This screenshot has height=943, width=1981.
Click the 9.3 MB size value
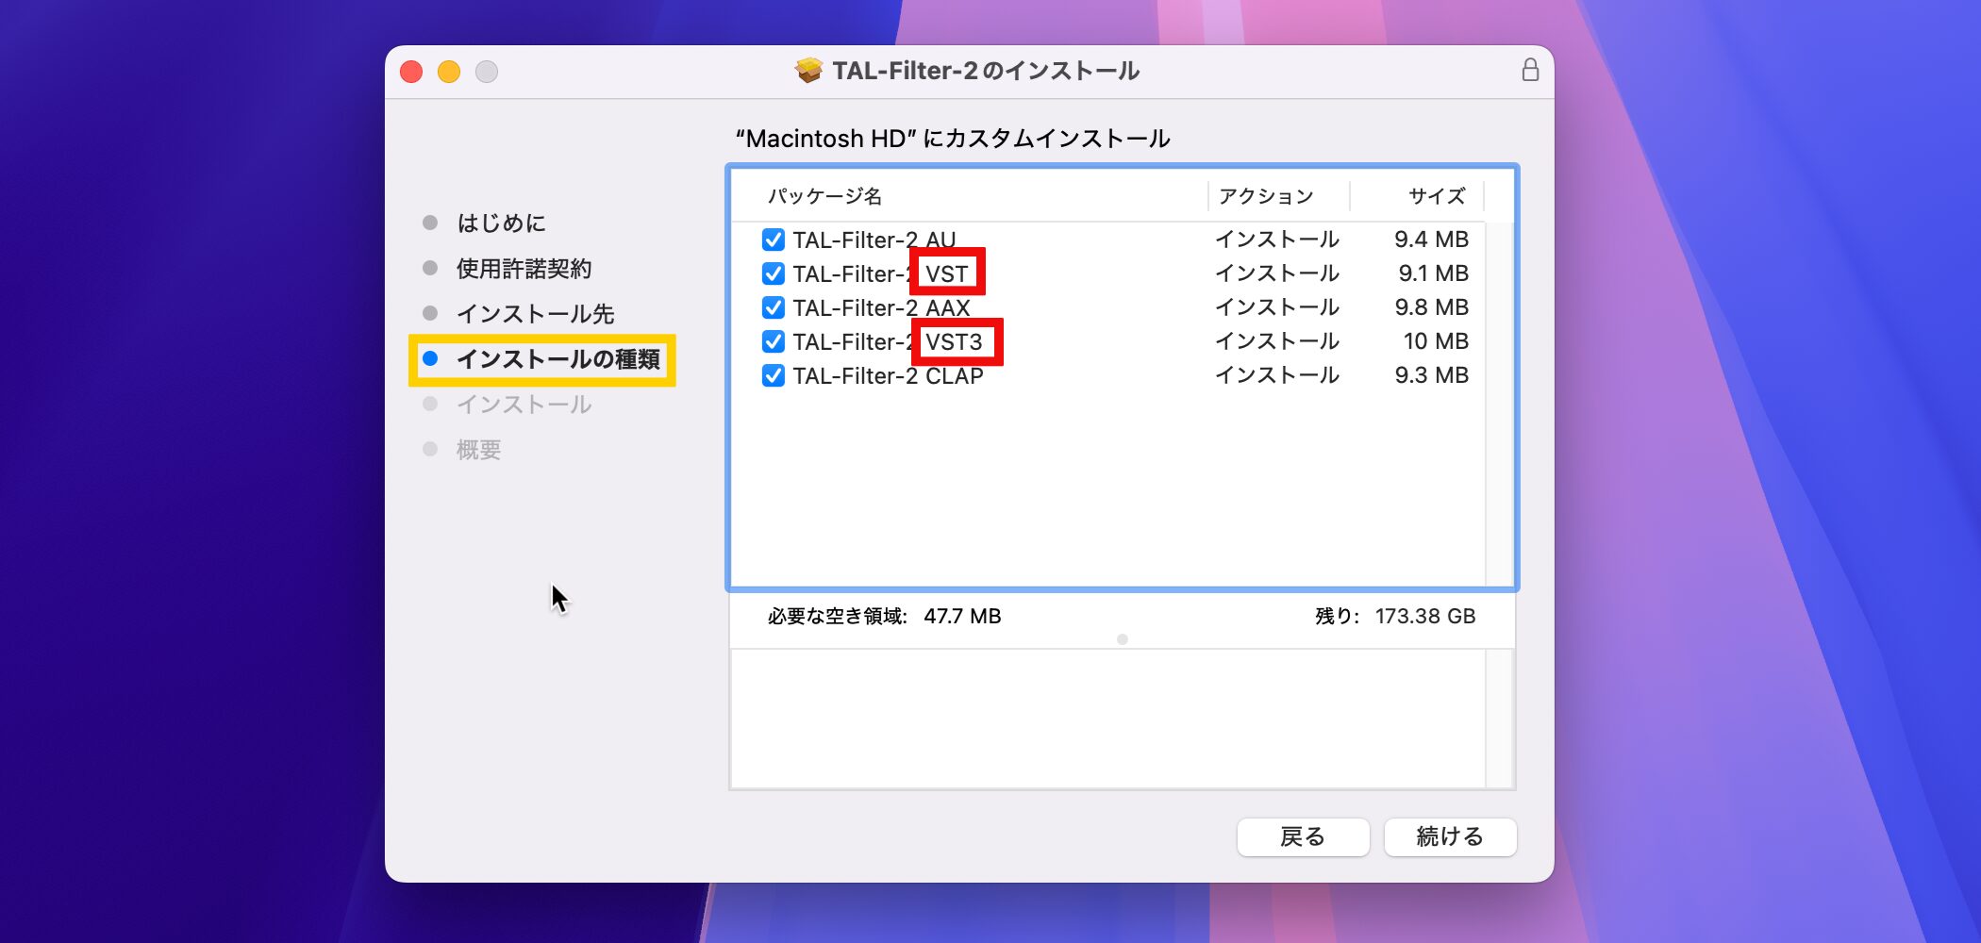coord(1431,375)
